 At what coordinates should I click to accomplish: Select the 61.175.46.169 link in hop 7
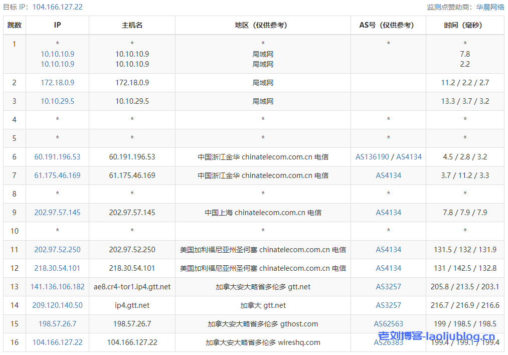[57, 175]
